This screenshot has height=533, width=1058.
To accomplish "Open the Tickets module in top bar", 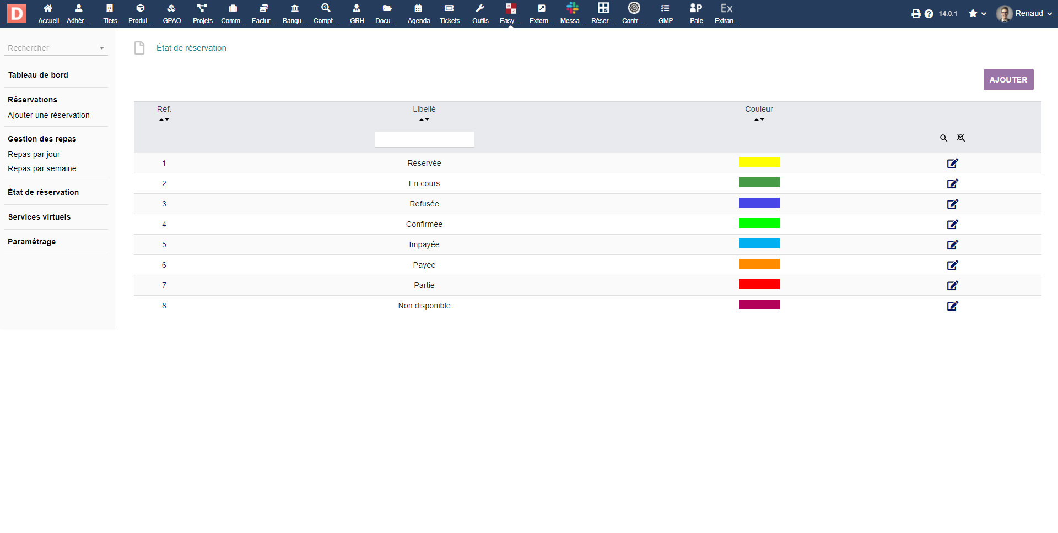I will click(449, 13).
